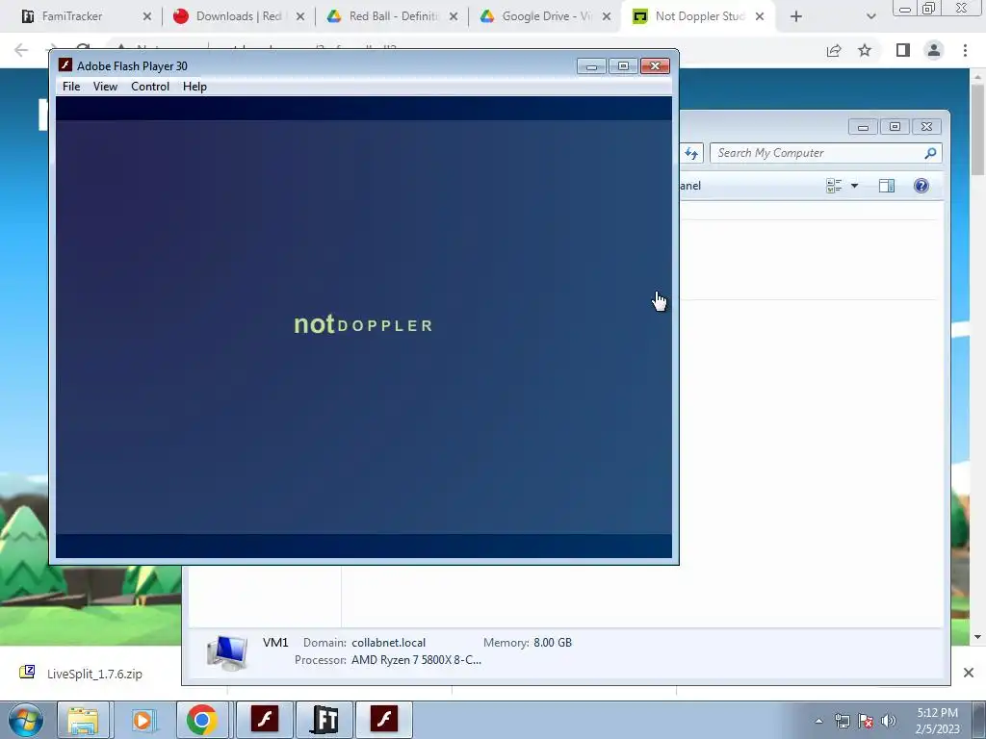Open Chrome three-dot menu
This screenshot has height=739, width=986.
click(965, 50)
